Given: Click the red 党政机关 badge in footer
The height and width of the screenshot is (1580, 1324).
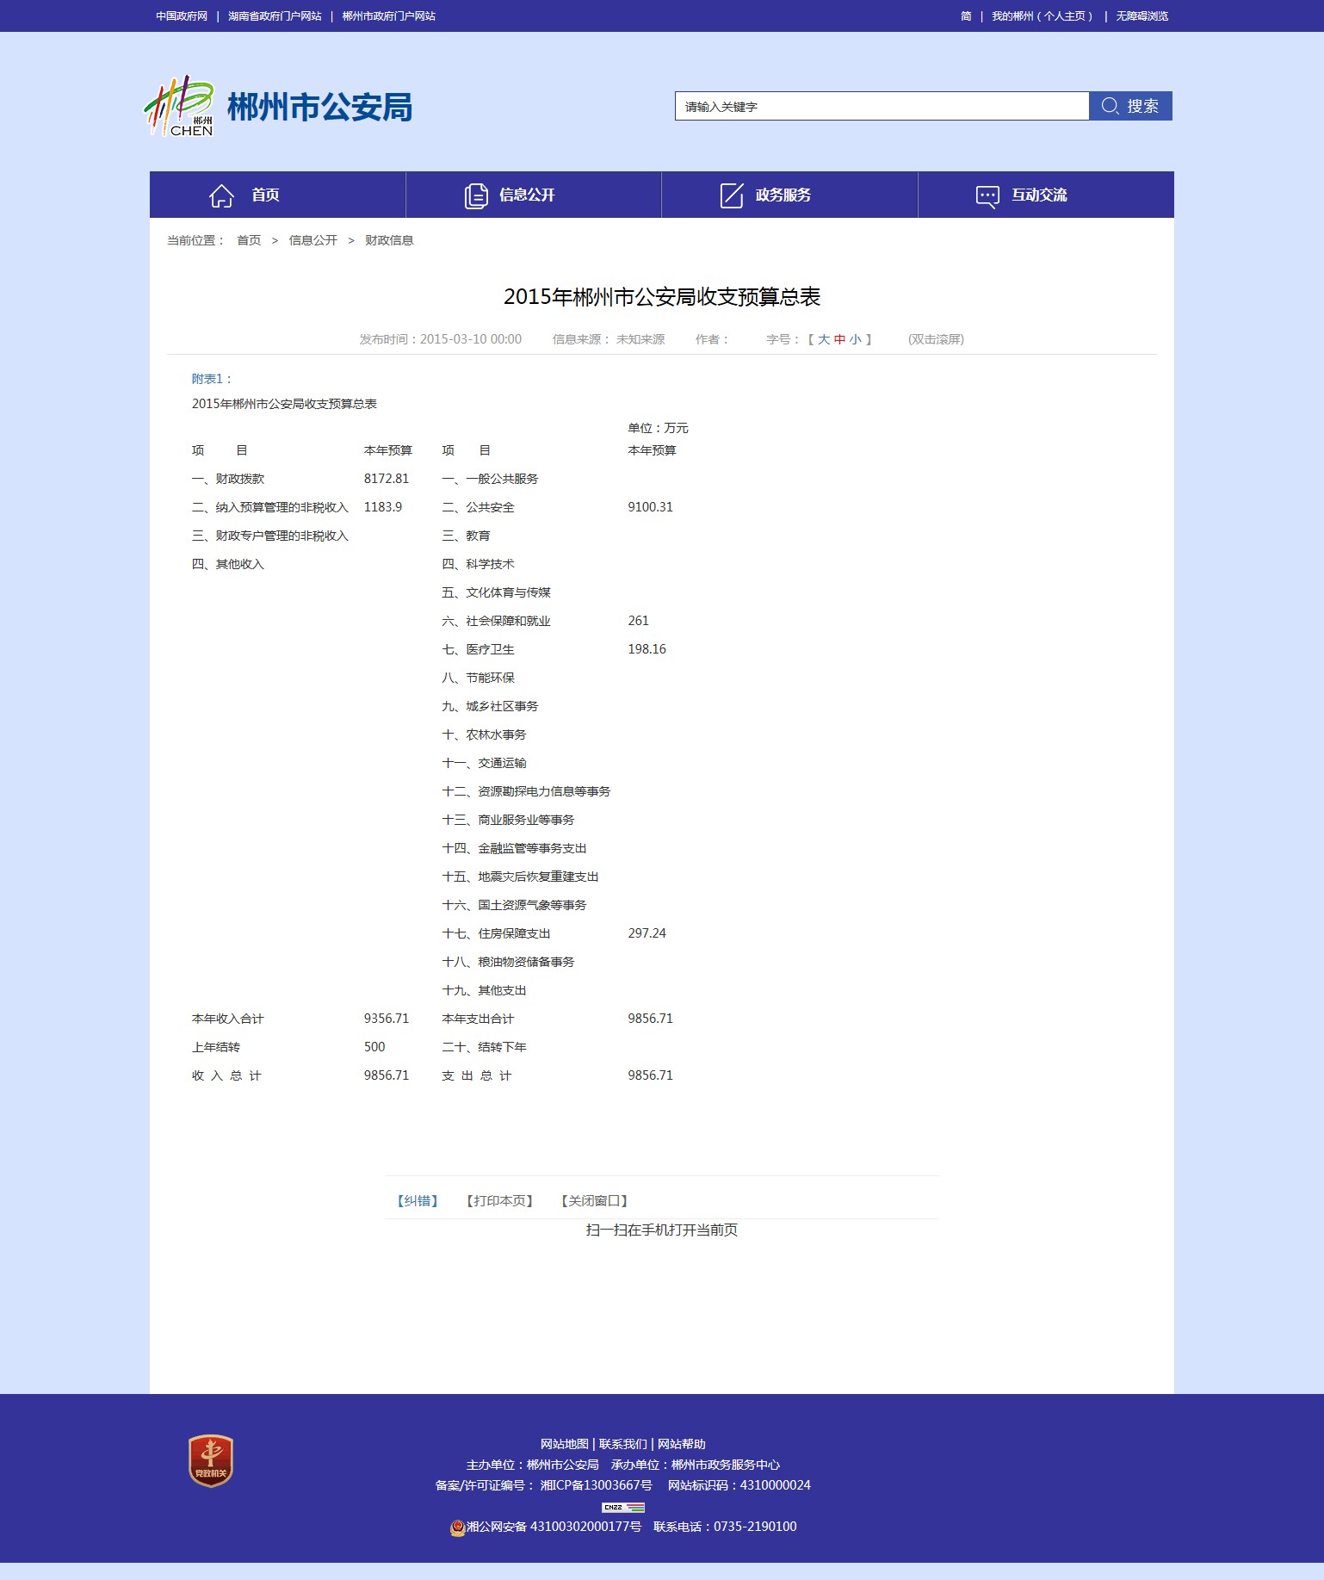Looking at the screenshot, I should click(211, 1460).
